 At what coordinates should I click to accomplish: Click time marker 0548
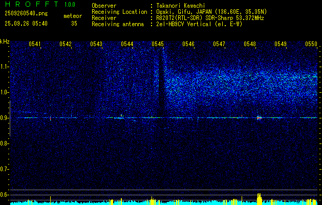[x=250, y=44]
